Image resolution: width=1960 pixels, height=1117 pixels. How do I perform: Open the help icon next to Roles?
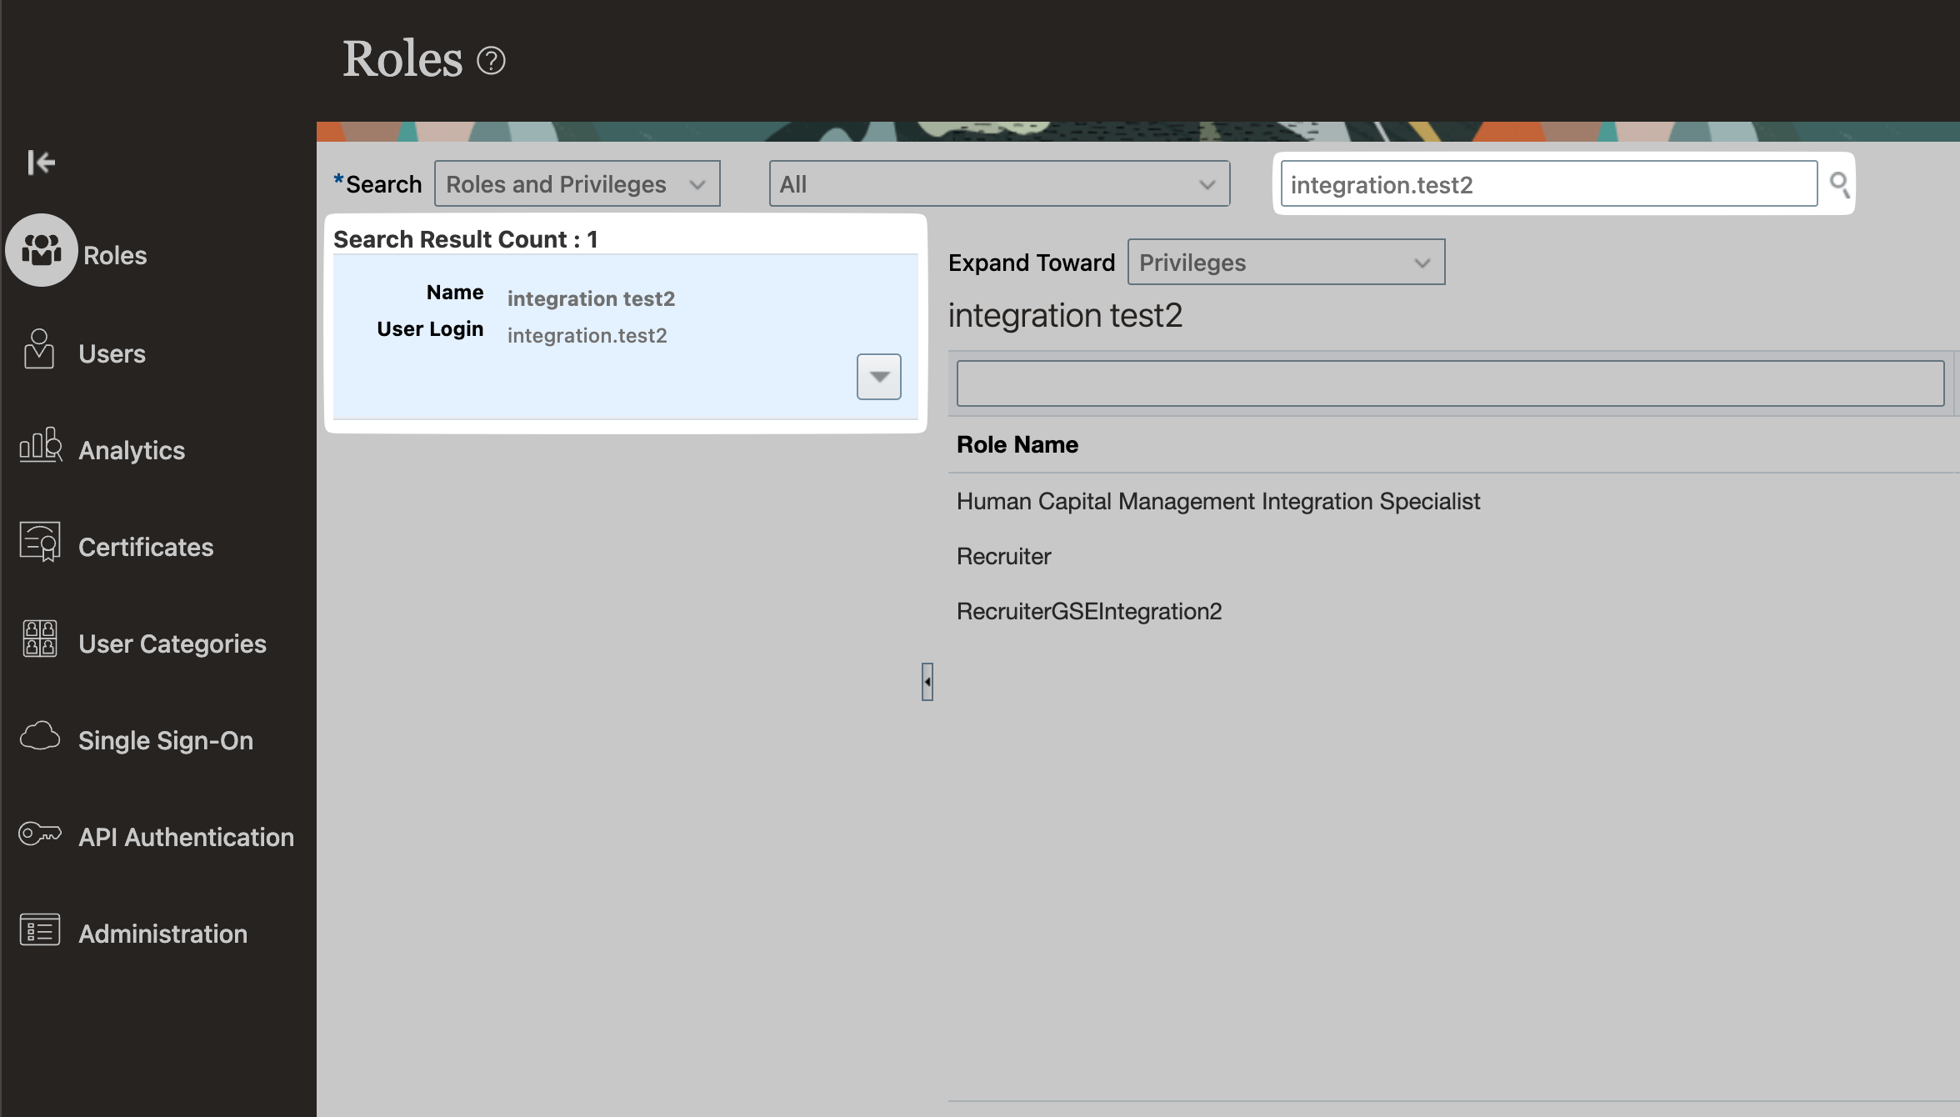[491, 61]
